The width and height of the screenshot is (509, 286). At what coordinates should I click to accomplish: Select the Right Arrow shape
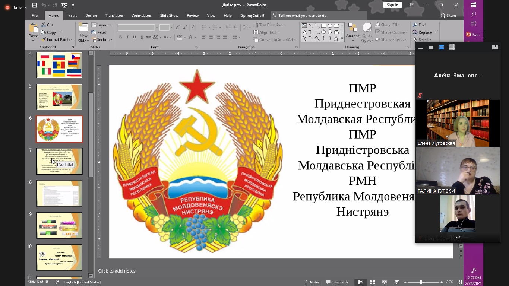(x=323, y=32)
